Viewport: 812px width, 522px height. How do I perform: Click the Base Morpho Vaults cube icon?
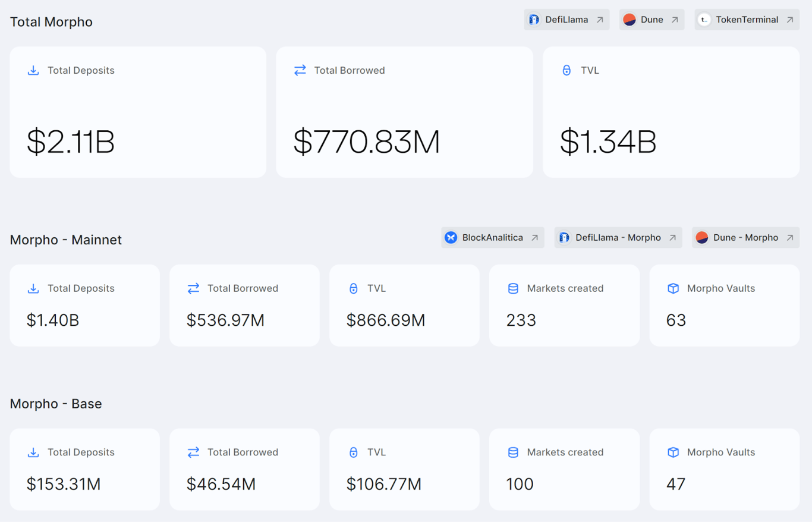[673, 452]
